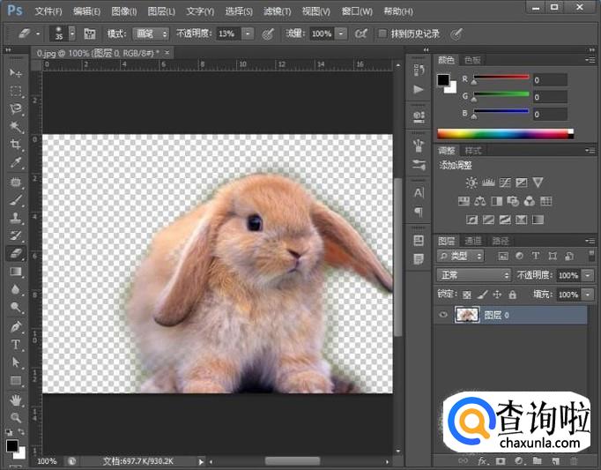Select the Hand tool
601x470 pixels.
tap(16, 399)
